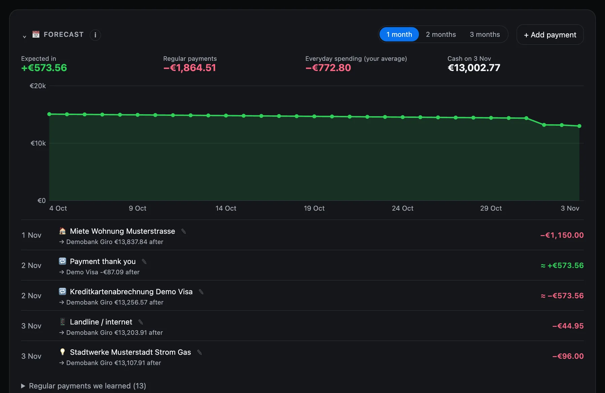
Task: Edit Landline / internet pencil icon
Action: click(x=141, y=322)
